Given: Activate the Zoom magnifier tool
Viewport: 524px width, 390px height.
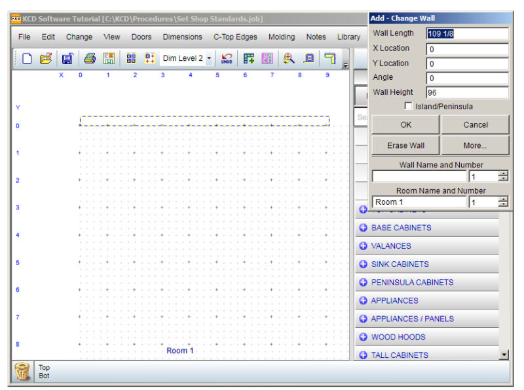Looking at the screenshot, I should (288, 58).
